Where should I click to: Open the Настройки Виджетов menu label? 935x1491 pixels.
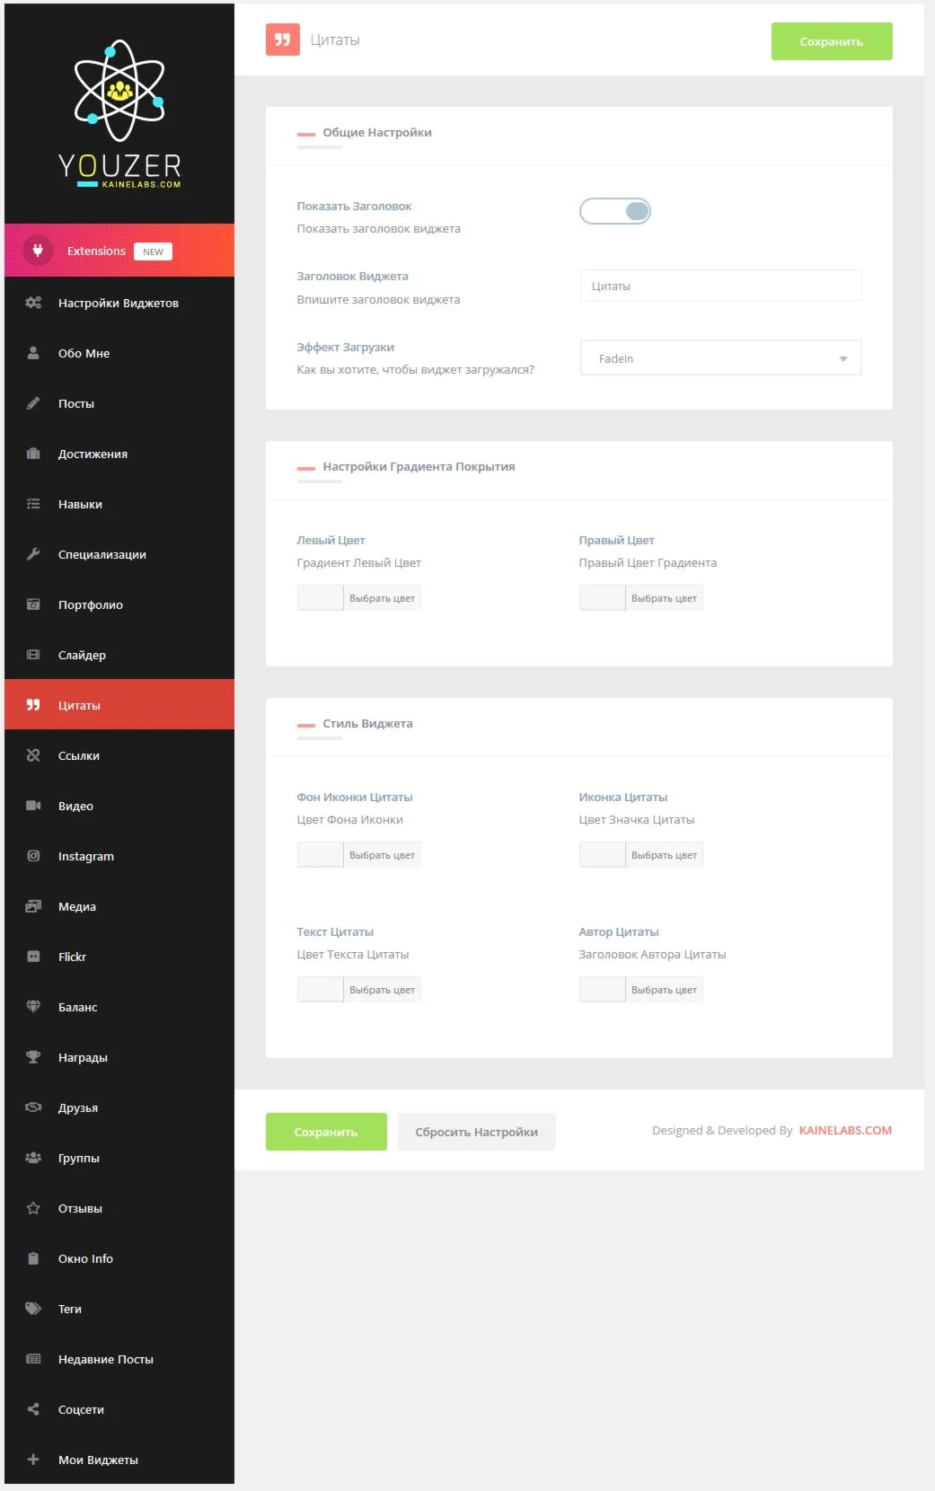tap(119, 303)
